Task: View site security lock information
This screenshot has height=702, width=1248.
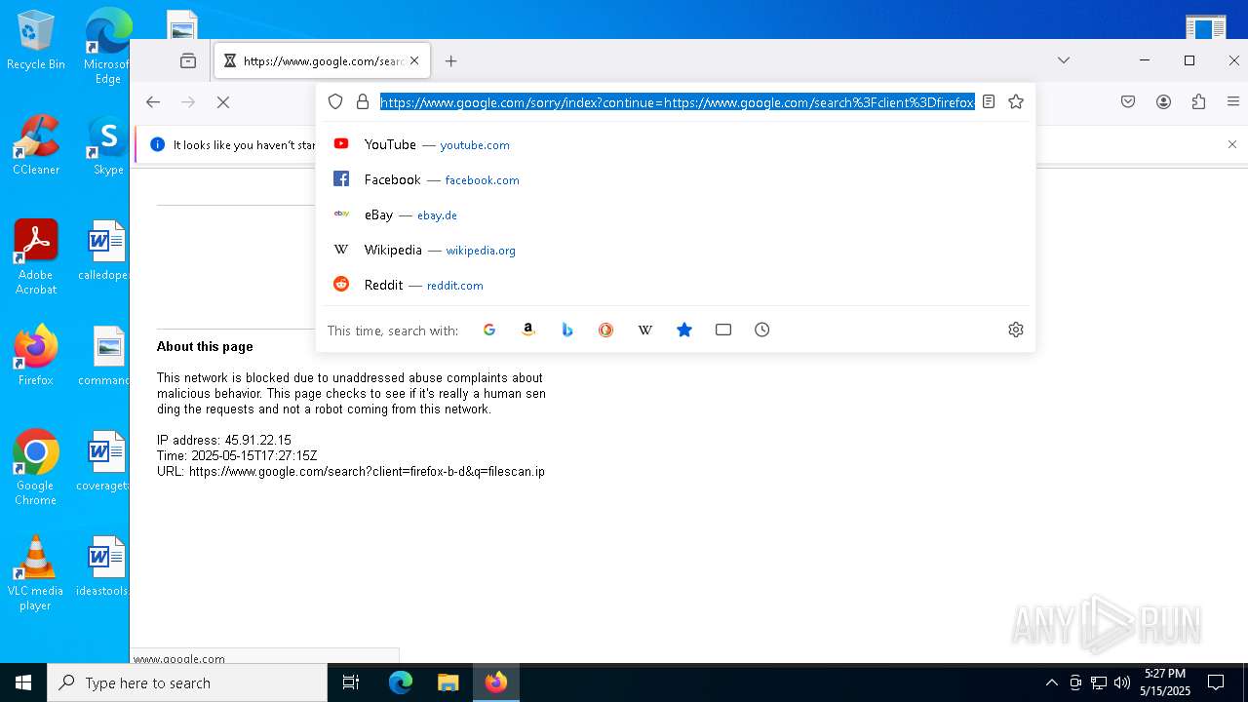Action: pos(363,101)
